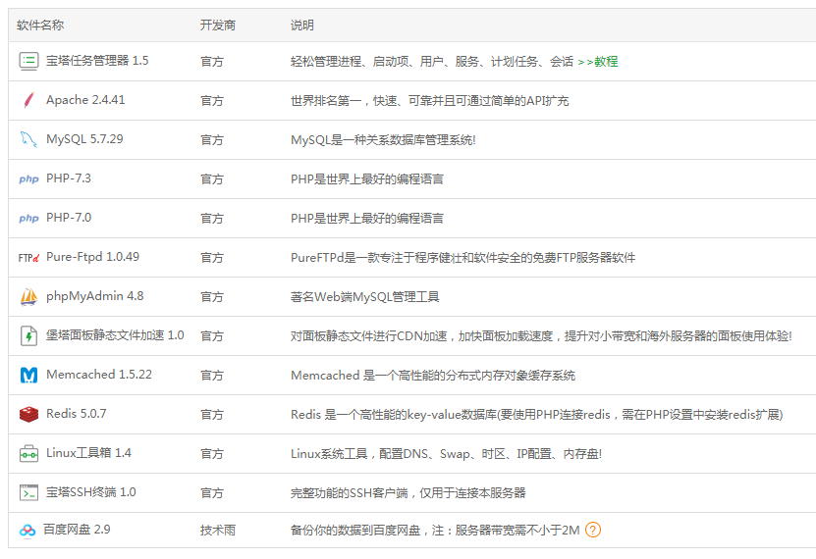Image resolution: width=816 pixels, height=559 pixels.
Task: Select Pure-Ftpd 1.0.49 name
Action: (92, 257)
